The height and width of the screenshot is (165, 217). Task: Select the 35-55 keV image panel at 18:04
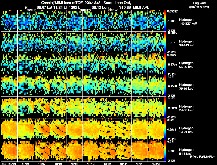25,86
